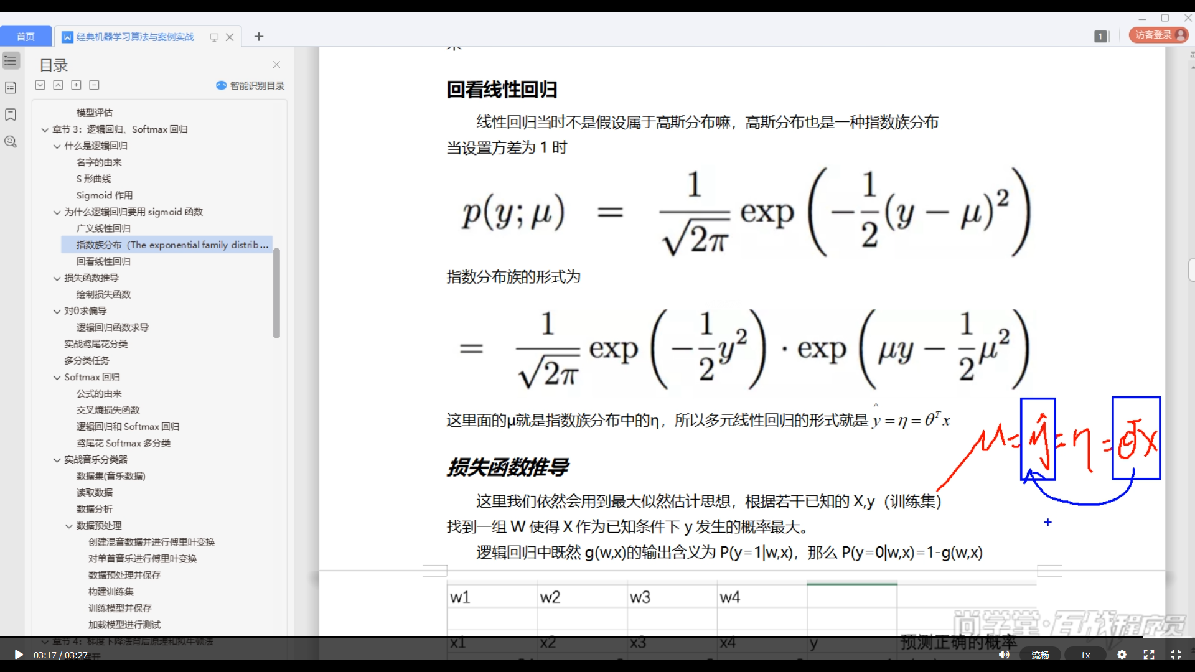Click the expand-all outline levels icon

40,85
